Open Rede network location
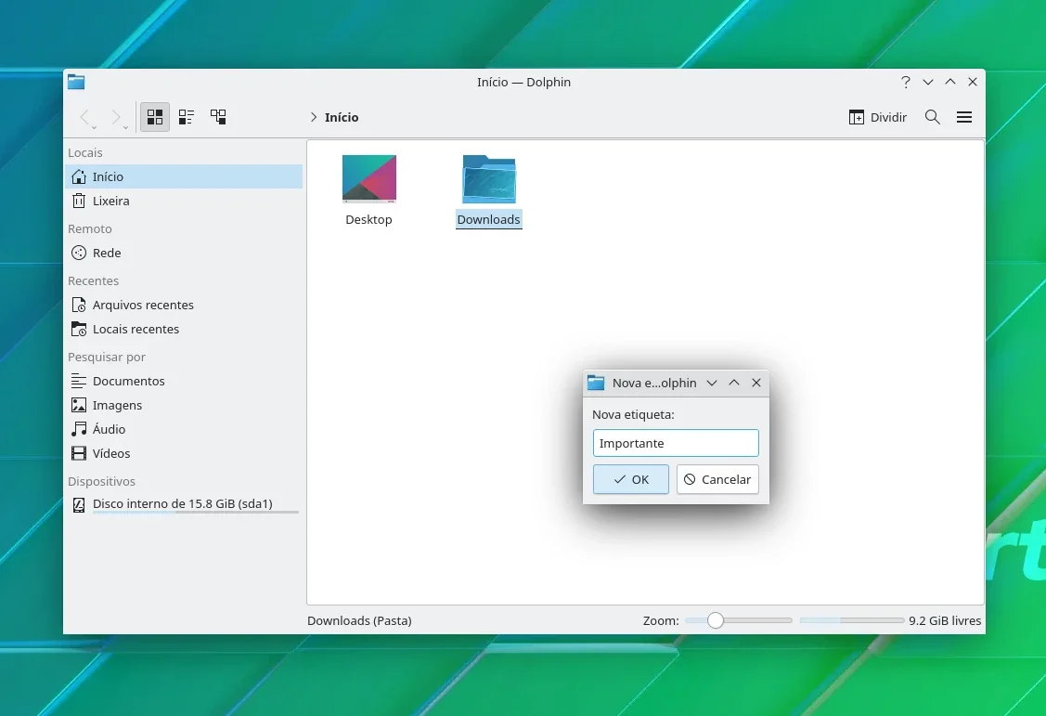The width and height of the screenshot is (1046, 716). (x=184, y=253)
